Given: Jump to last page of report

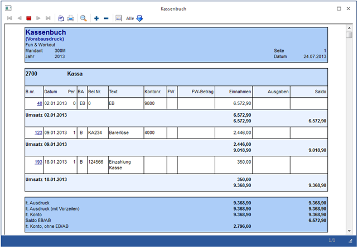Looking at the screenshot, I should tap(49, 18).
